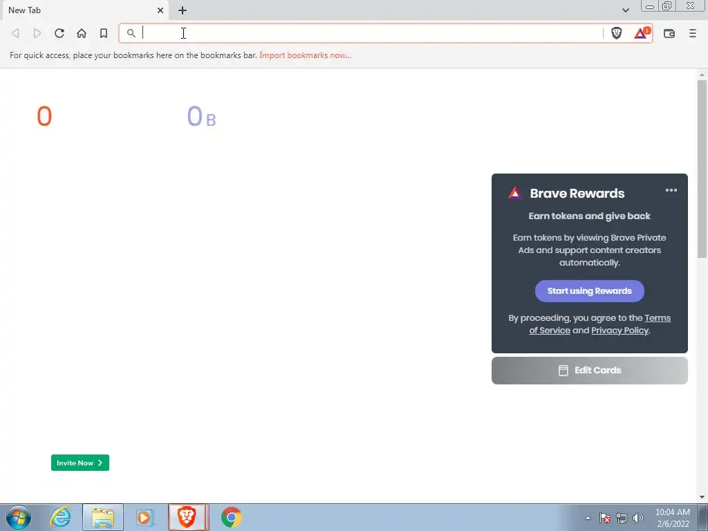Click Import bookmarks now link
This screenshot has height=531, width=708.
point(305,55)
